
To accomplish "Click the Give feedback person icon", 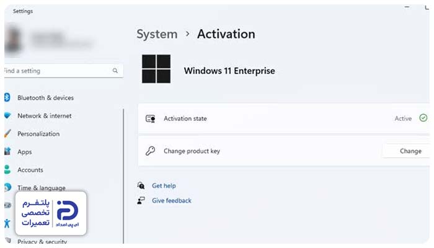I will click(141, 200).
